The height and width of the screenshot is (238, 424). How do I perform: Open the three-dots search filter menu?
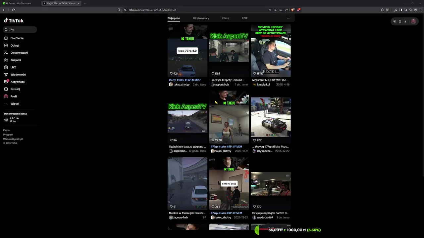point(288,18)
